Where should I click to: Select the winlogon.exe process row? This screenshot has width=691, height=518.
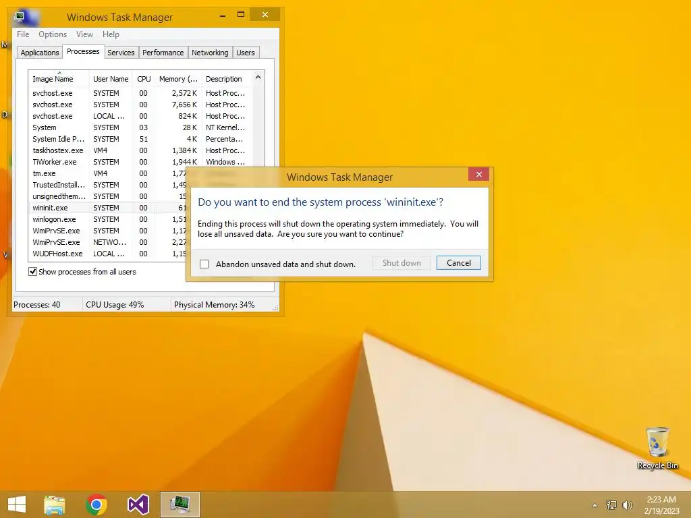coord(108,219)
